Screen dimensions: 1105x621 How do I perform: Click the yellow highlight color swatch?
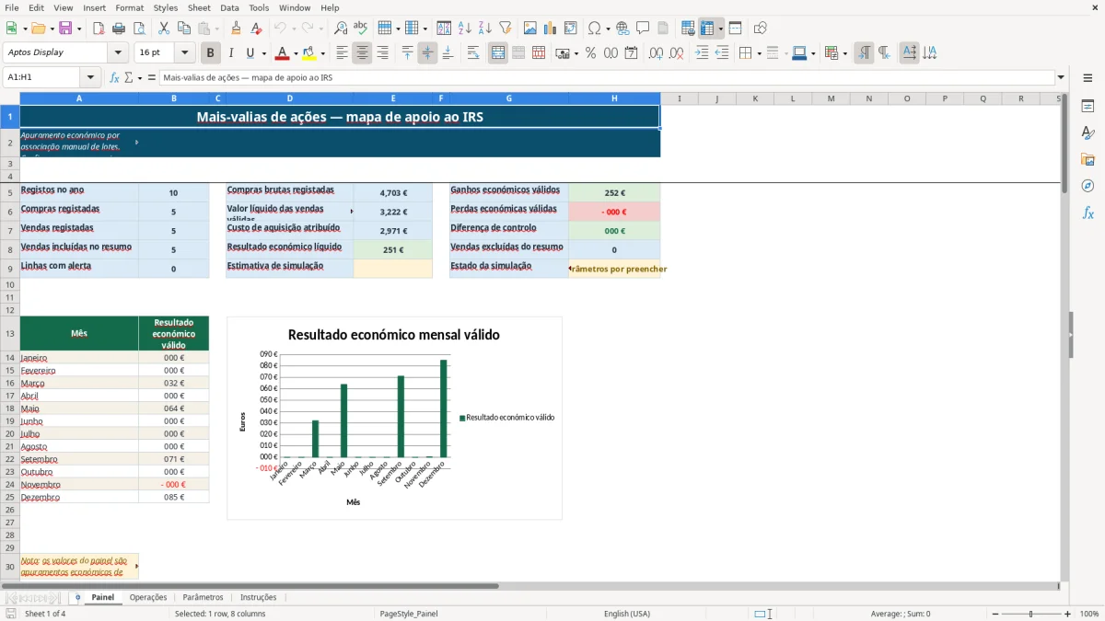(x=308, y=53)
